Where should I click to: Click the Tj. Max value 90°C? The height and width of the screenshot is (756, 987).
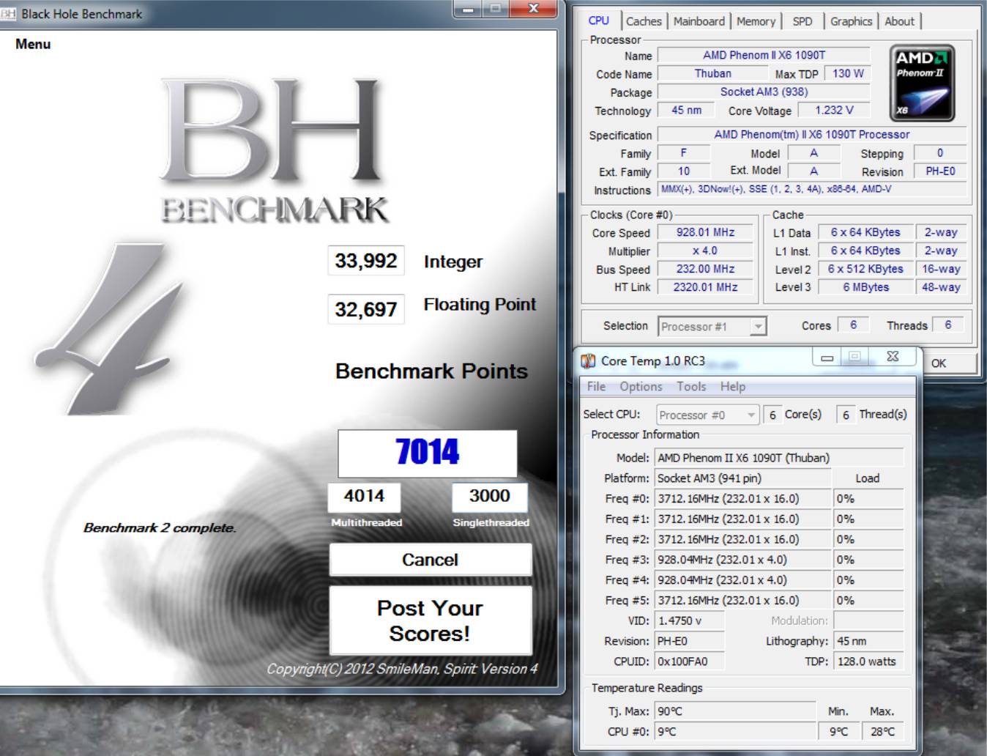click(x=735, y=711)
